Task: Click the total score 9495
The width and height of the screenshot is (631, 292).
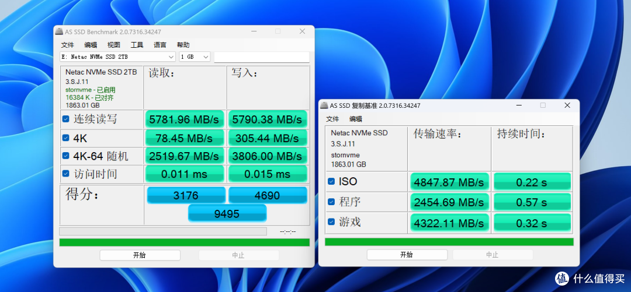Action: pos(227,213)
